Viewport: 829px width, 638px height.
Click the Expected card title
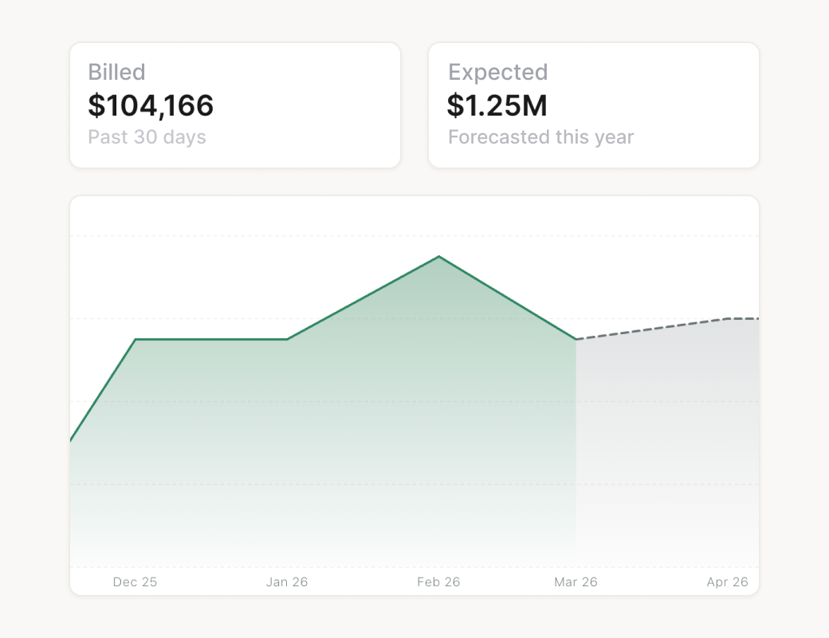tap(497, 73)
